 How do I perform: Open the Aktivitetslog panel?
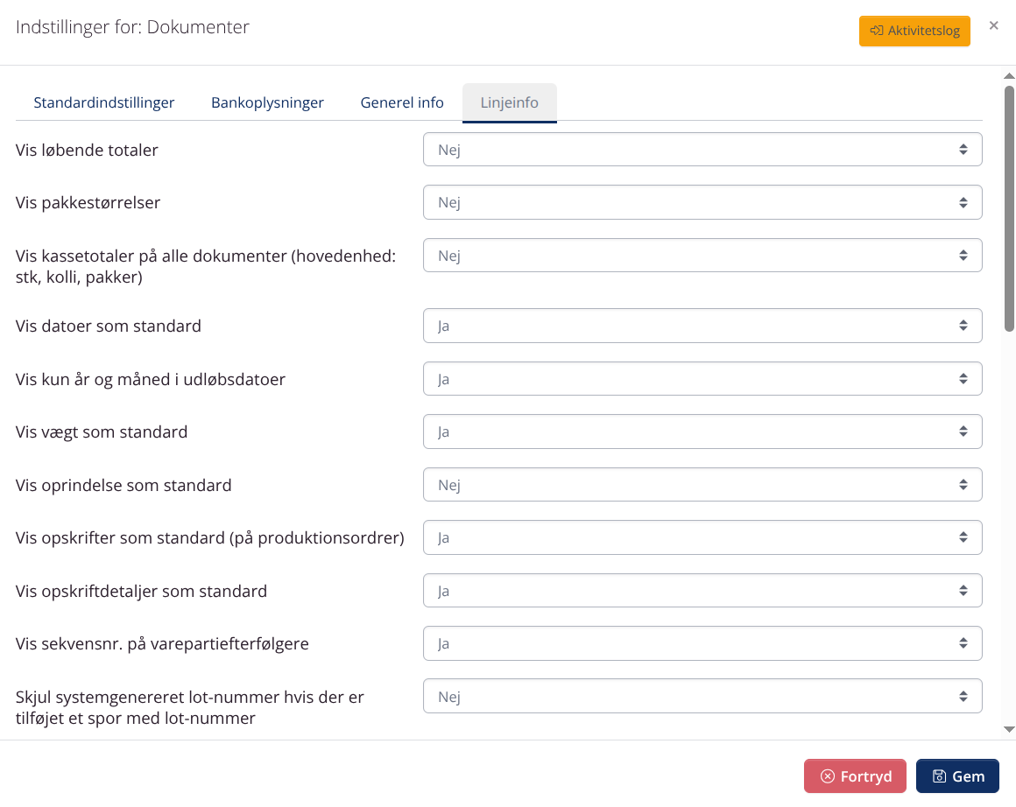point(914,31)
